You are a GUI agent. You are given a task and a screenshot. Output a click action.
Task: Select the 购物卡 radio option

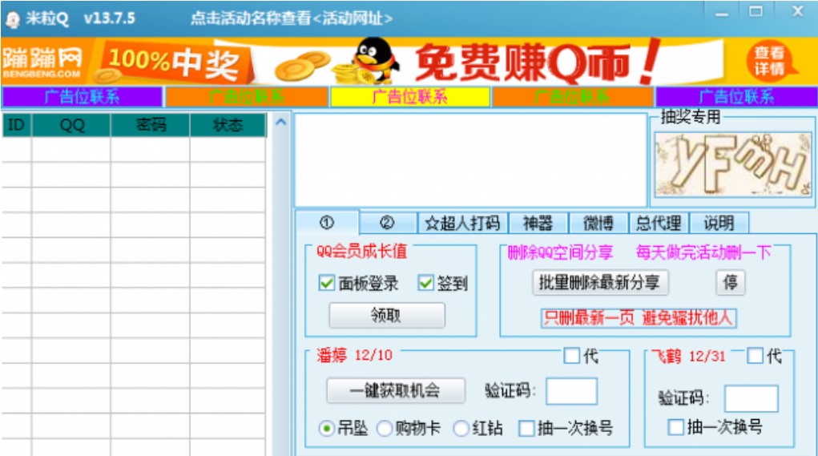coord(385,428)
